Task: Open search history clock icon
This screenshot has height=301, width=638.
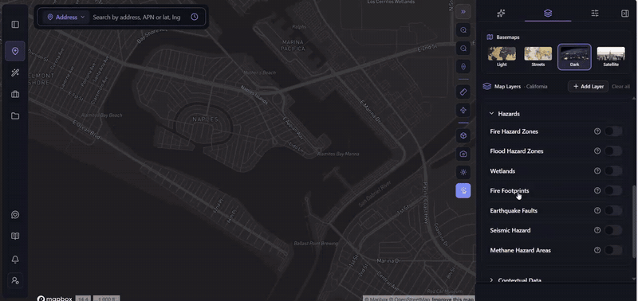Action: (x=195, y=17)
